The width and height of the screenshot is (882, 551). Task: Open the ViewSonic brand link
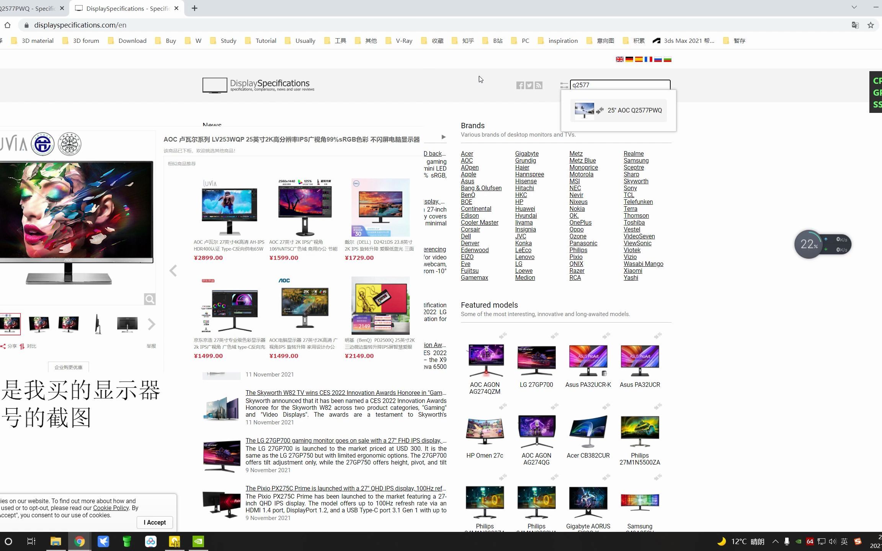tap(637, 243)
